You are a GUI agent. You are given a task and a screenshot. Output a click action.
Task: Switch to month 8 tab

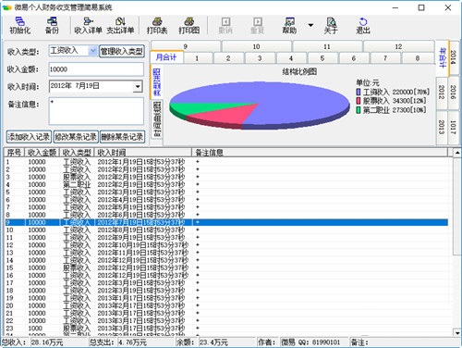(418, 58)
